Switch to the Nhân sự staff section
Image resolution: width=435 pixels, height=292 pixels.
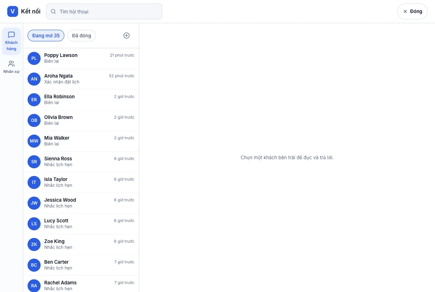pos(11,67)
